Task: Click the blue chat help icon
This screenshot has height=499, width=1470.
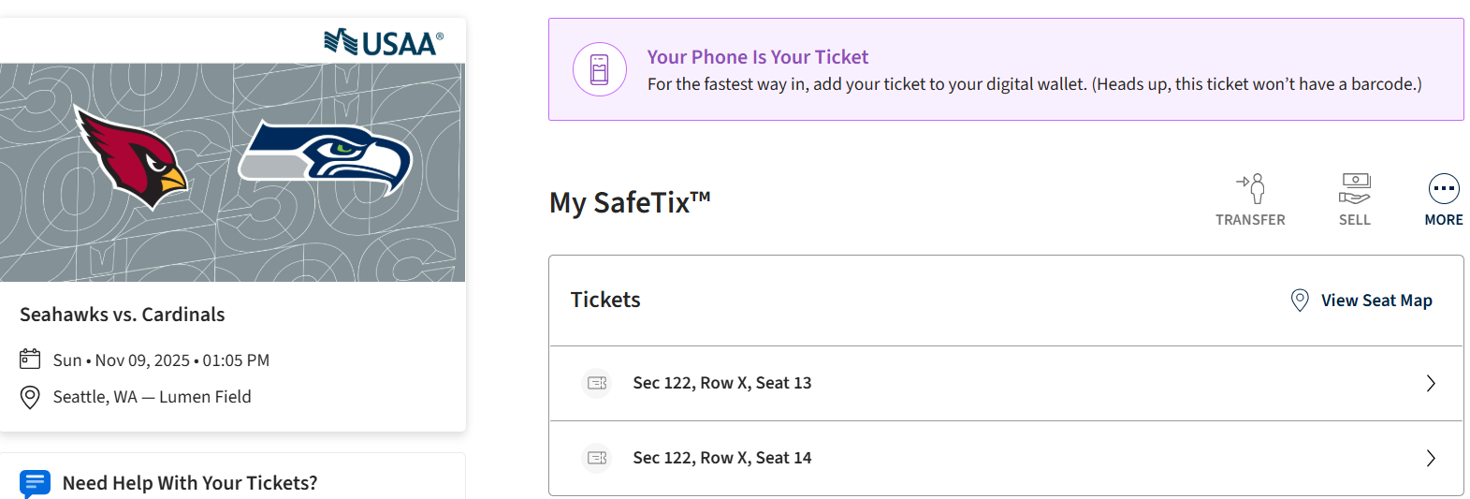Action: tap(35, 483)
